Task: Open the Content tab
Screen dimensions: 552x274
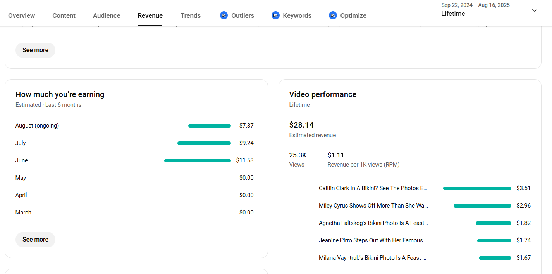Action: click(64, 15)
